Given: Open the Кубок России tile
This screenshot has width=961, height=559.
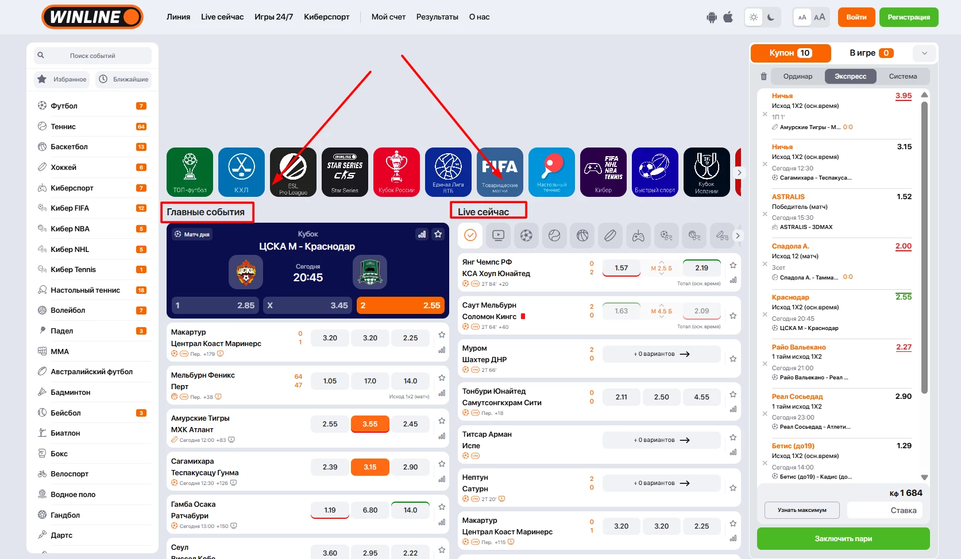Looking at the screenshot, I should 396,172.
